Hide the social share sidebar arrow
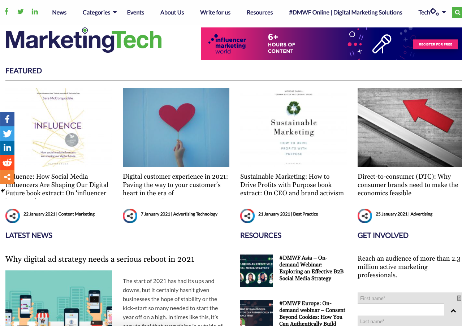462x326 pixels. (x=3, y=191)
